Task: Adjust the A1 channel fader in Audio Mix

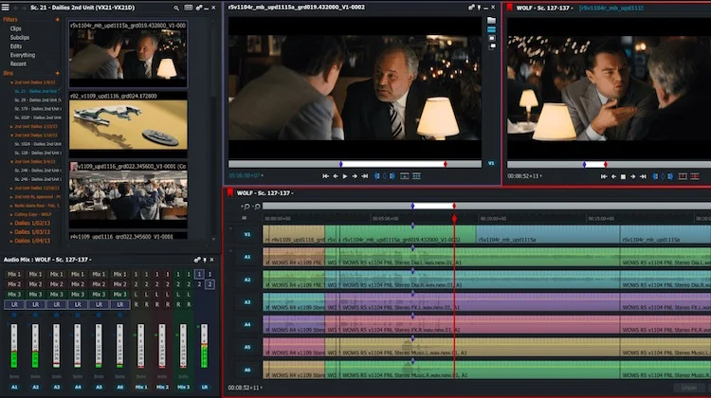Action: pyautogui.click(x=14, y=346)
